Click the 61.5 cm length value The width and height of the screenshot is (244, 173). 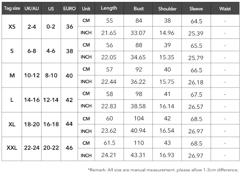[x=109, y=143]
